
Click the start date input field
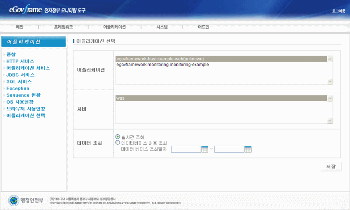(x=186, y=149)
